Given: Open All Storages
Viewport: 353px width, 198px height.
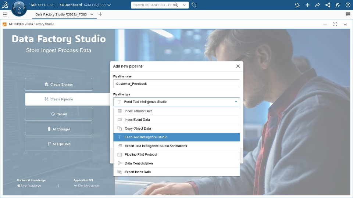Looking at the screenshot, I should tap(58, 129).
